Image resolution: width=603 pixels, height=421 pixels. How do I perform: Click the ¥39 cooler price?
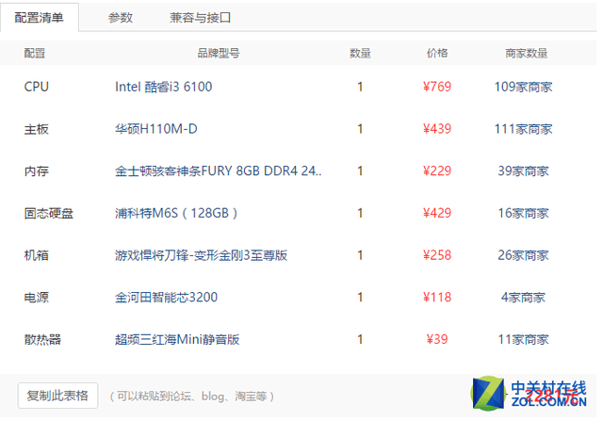point(437,339)
